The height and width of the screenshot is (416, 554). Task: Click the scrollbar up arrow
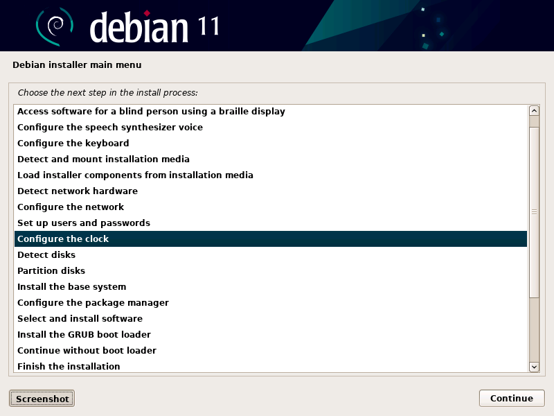(x=534, y=111)
